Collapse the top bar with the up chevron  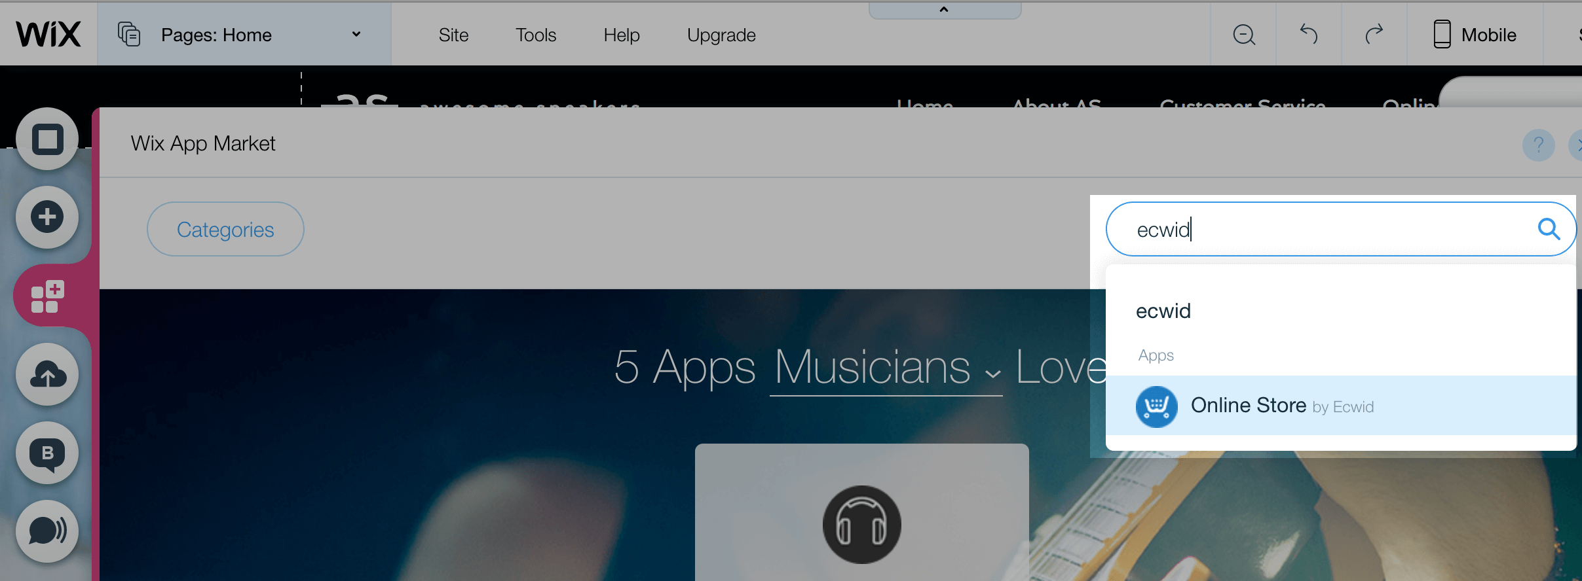[x=944, y=9]
